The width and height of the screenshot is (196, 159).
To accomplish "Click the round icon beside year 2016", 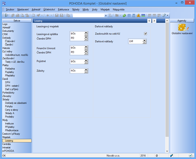I will pyautogui.click(x=157, y=155).
